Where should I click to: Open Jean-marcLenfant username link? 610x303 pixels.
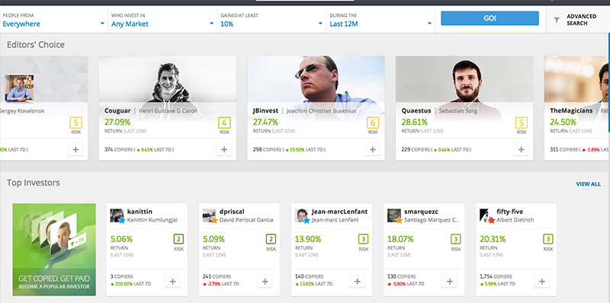(339, 212)
